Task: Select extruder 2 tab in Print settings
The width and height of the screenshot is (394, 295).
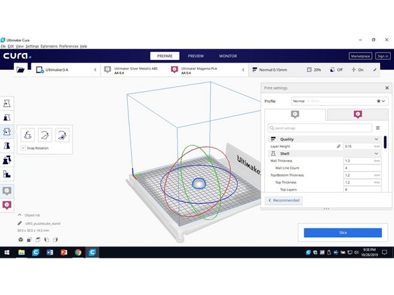Action: (x=358, y=115)
